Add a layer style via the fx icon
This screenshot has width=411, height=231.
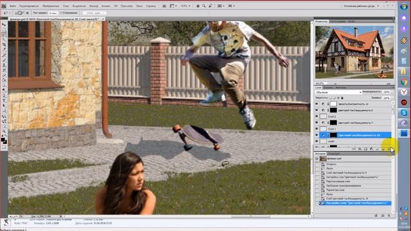tap(360, 149)
